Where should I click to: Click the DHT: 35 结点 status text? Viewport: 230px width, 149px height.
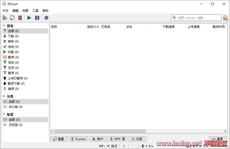(x=108, y=146)
